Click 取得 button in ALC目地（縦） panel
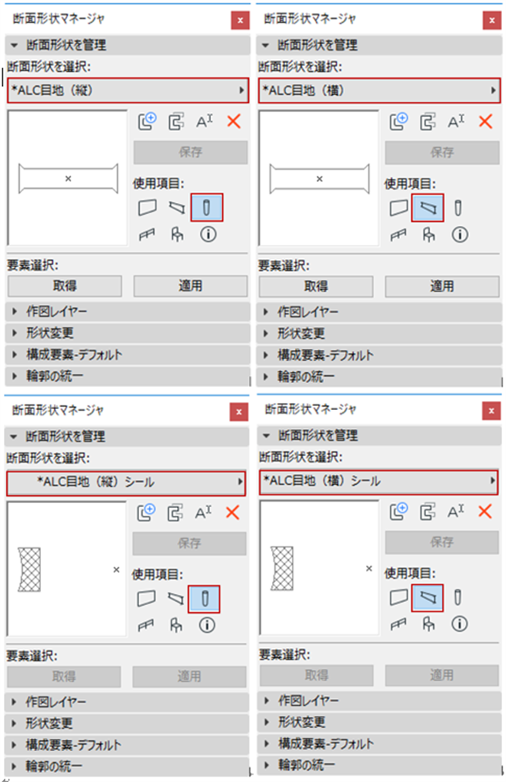The image size is (506, 782). (x=65, y=286)
